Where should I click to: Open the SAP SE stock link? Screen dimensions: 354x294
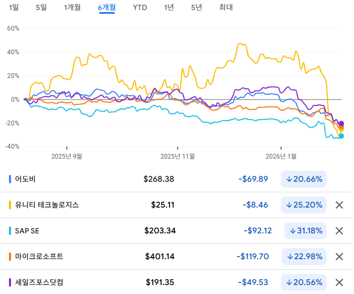click(x=27, y=231)
